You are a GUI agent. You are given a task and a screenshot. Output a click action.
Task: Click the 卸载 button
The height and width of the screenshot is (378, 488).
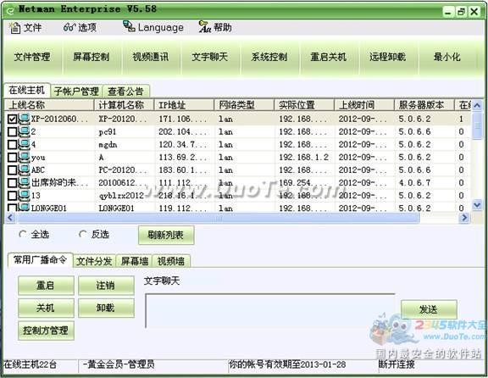point(106,308)
